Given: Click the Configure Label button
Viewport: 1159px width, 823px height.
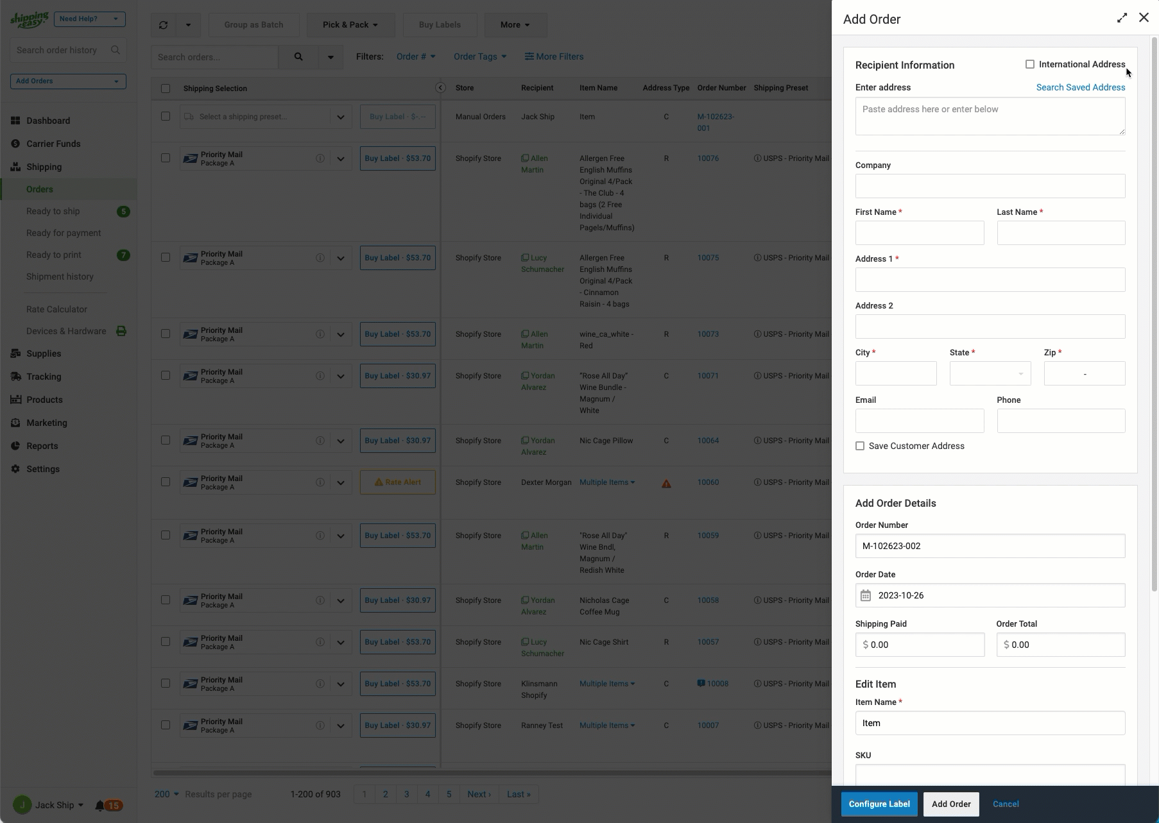Looking at the screenshot, I should [879, 804].
